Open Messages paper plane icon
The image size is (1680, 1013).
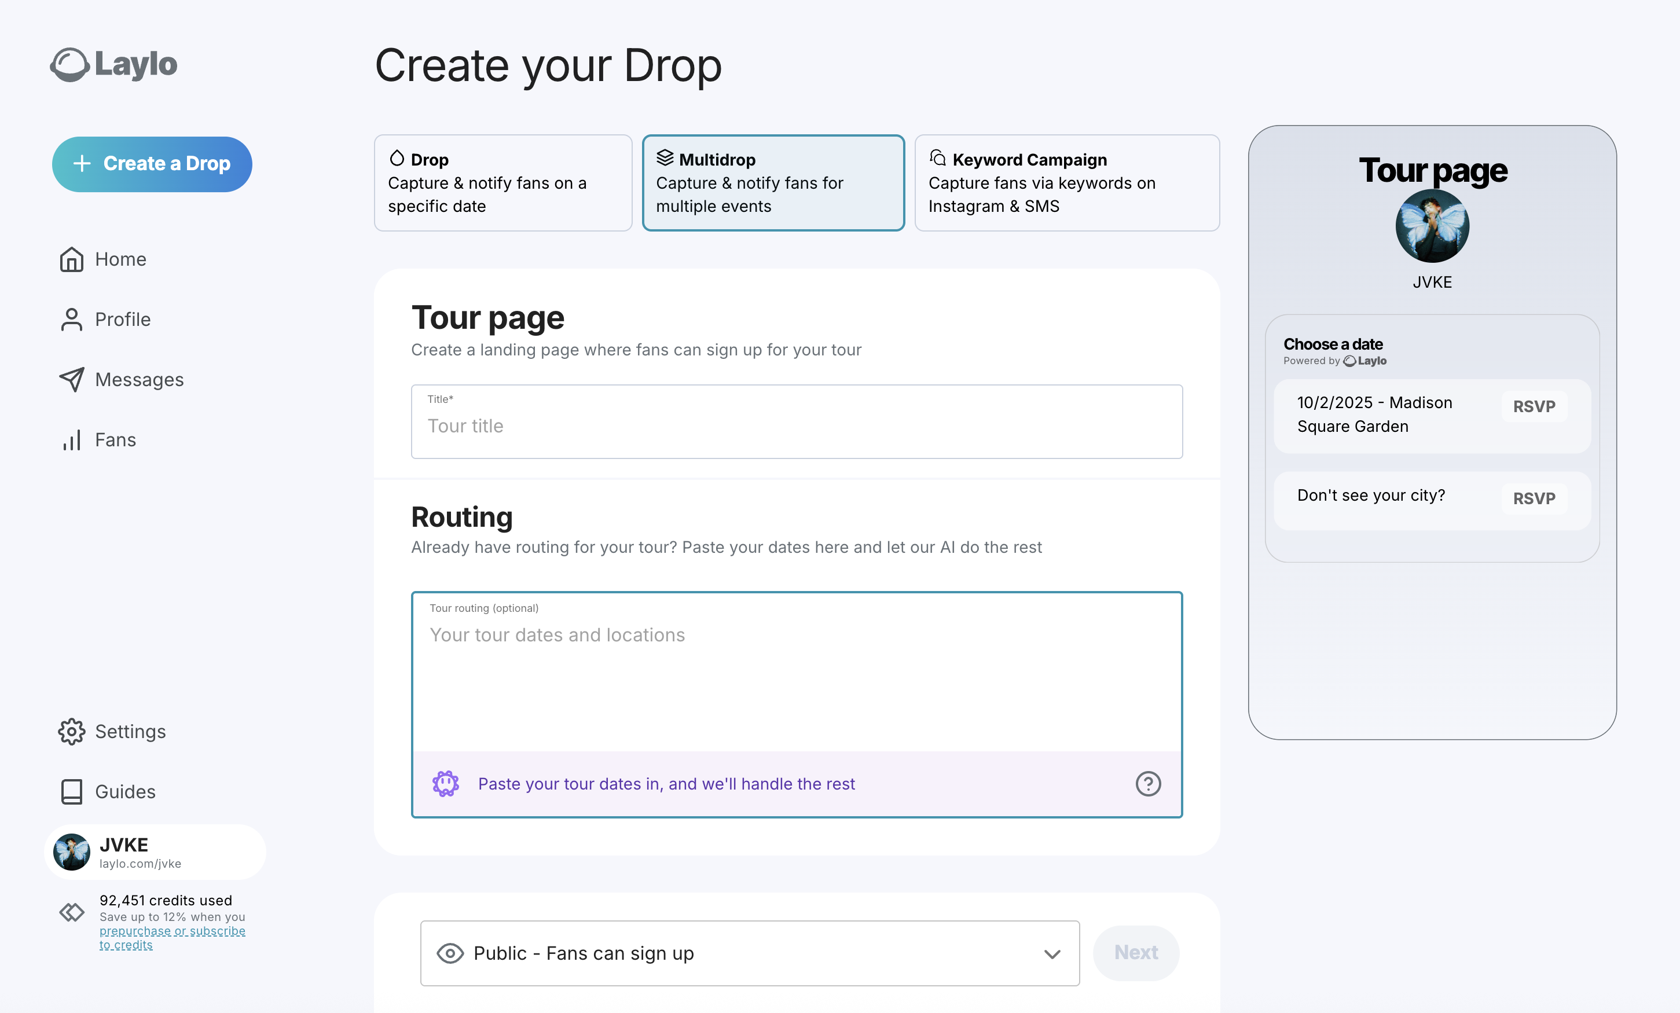coord(71,380)
